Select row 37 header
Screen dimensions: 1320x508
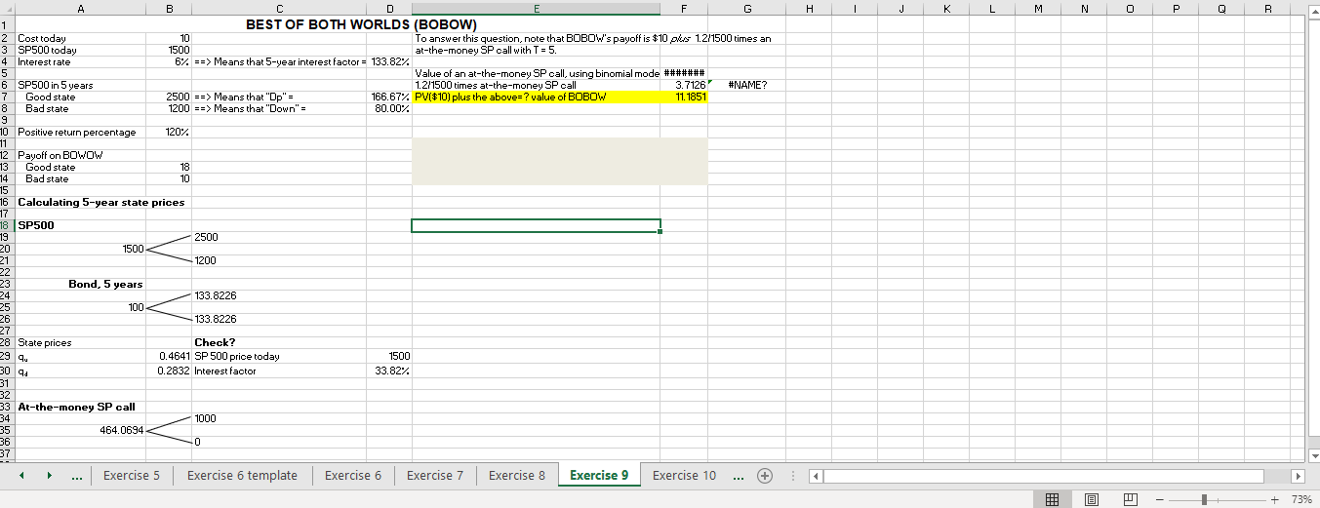coord(6,453)
